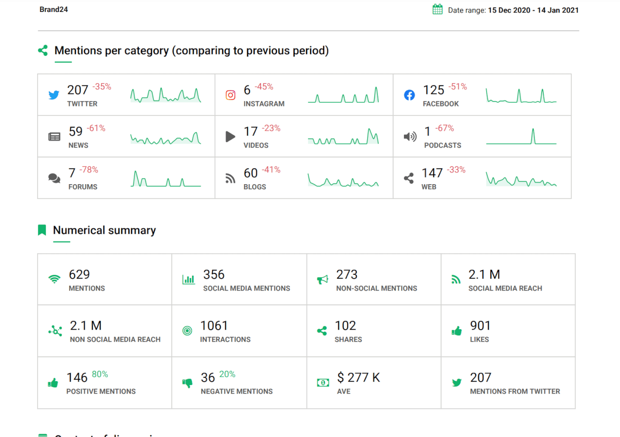Viewport: 620px width, 437px height.
Task: Click the Brand24 header label
Action: [x=53, y=10]
